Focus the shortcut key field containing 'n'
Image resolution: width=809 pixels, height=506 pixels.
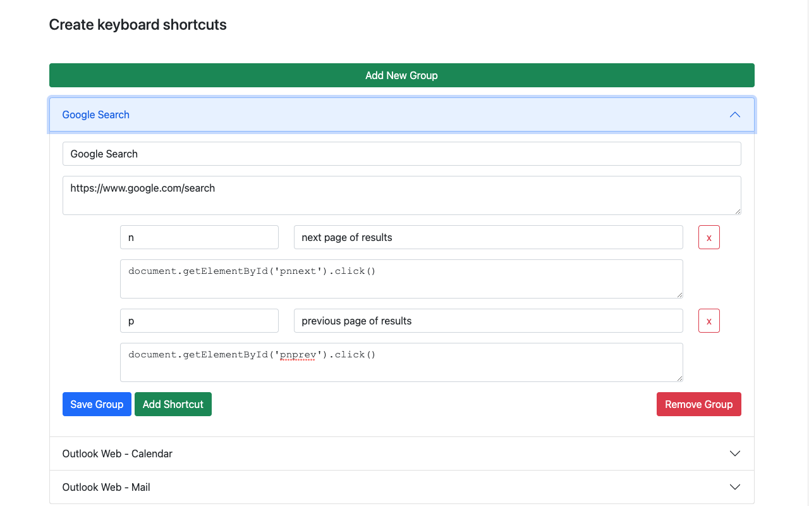(x=199, y=237)
